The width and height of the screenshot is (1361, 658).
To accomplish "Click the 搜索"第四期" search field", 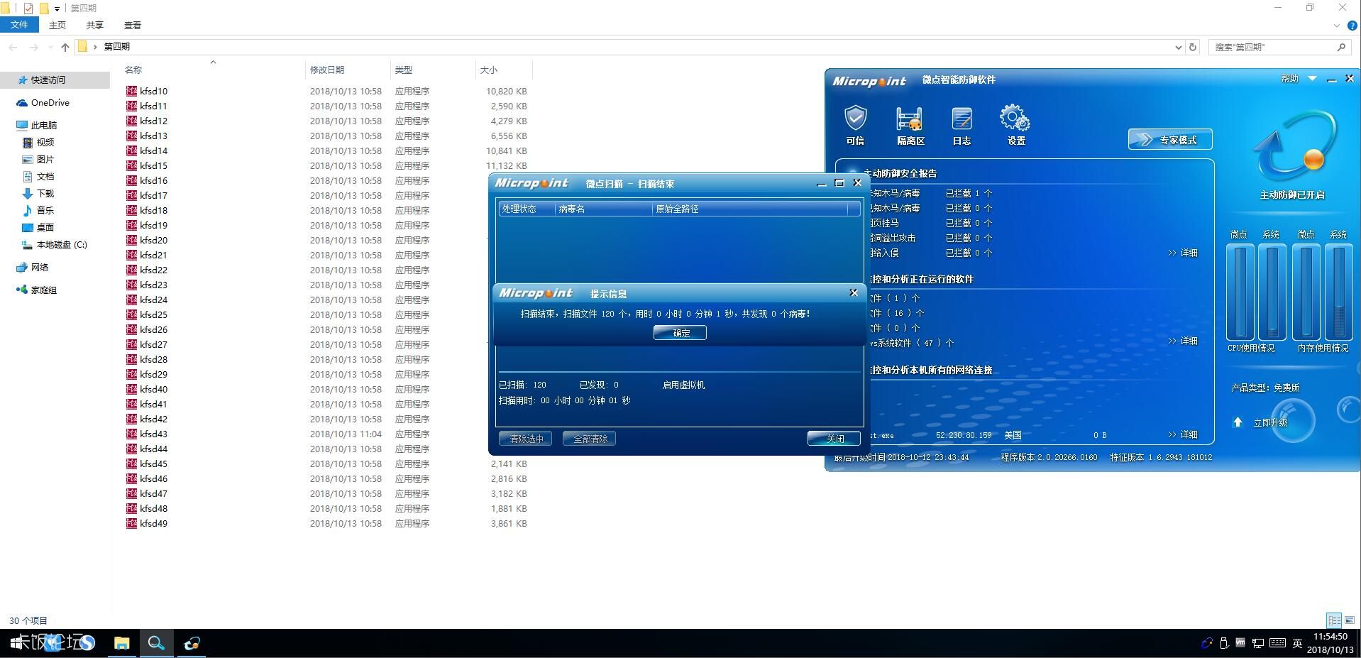I will 1279,47.
